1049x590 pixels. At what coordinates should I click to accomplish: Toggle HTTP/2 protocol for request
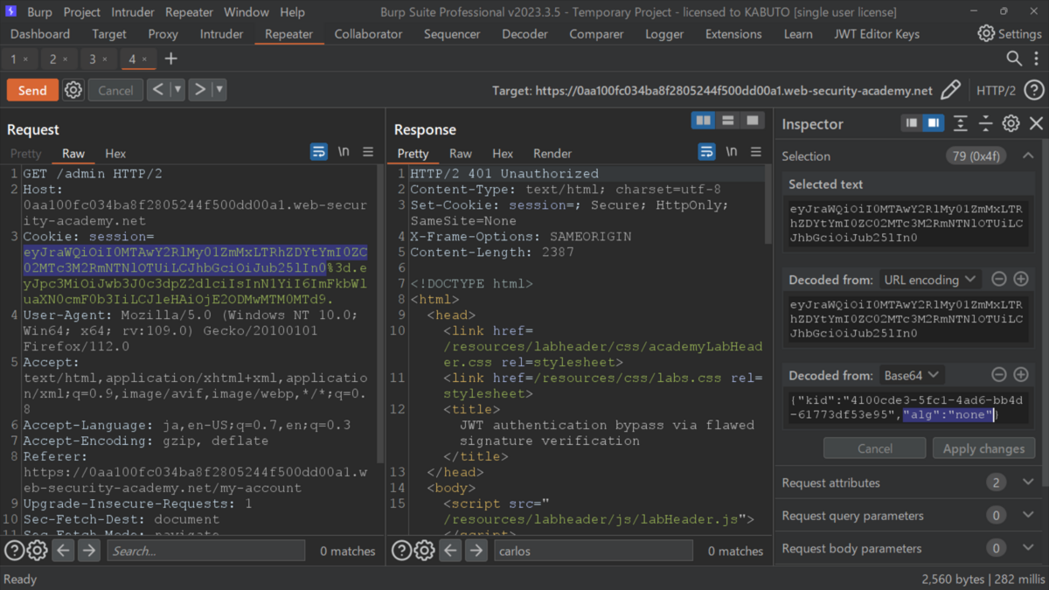click(x=996, y=90)
